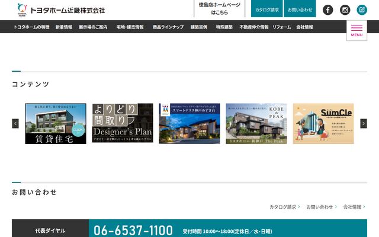379x237 pixels.
Task: Show next carousel banners with right arrow
Action: [x=363, y=124]
